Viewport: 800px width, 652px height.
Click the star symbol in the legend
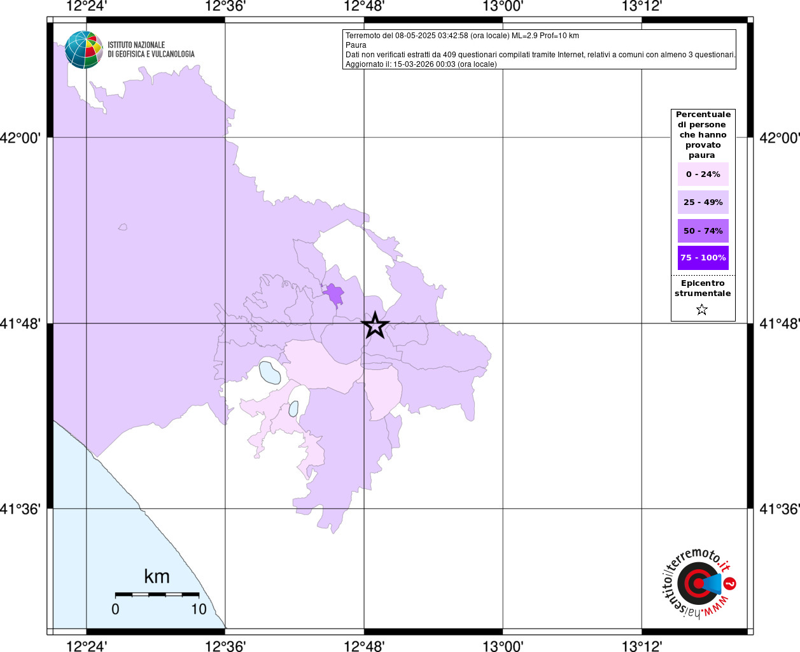pyautogui.click(x=702, y=310)
